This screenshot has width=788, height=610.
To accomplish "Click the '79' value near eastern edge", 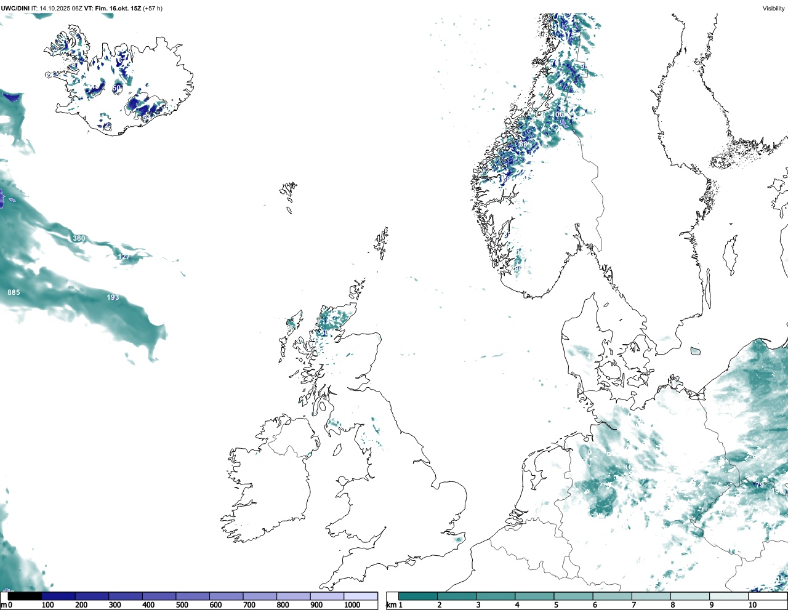I will (x=760, y=485).
